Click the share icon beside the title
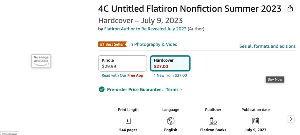300x135 pixels. (x=290, y=8)
